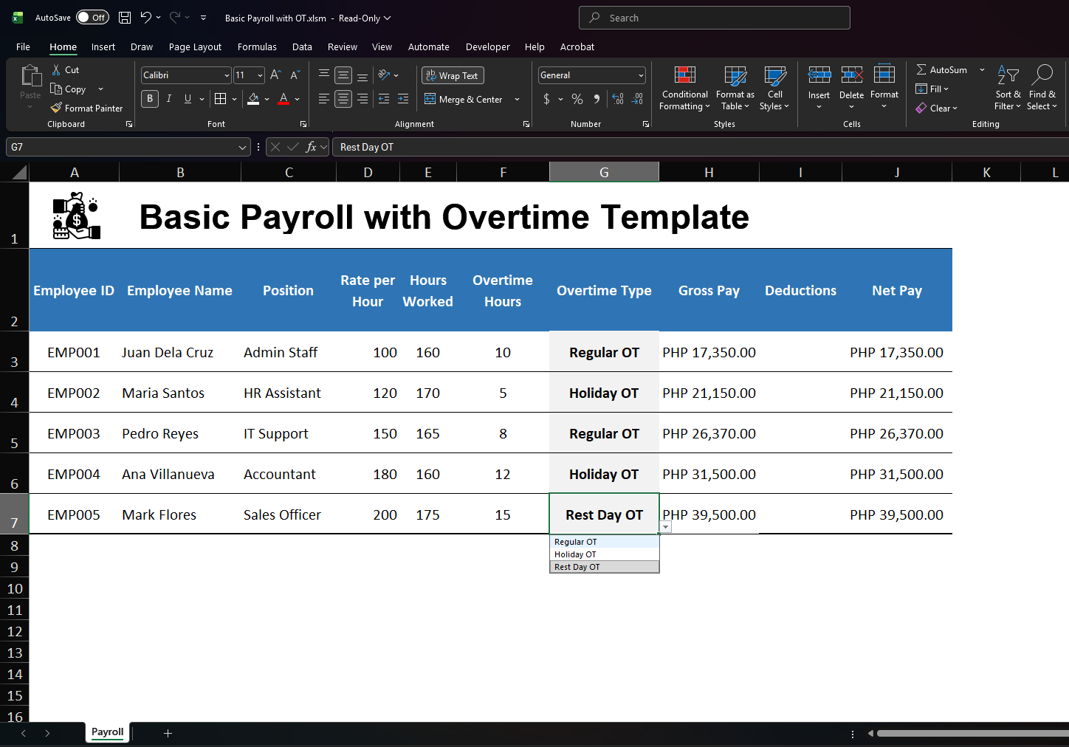The width and height of the screenshot is (1069, 747).
Task: Click the Percent style icon
Action: pos(577,98)
